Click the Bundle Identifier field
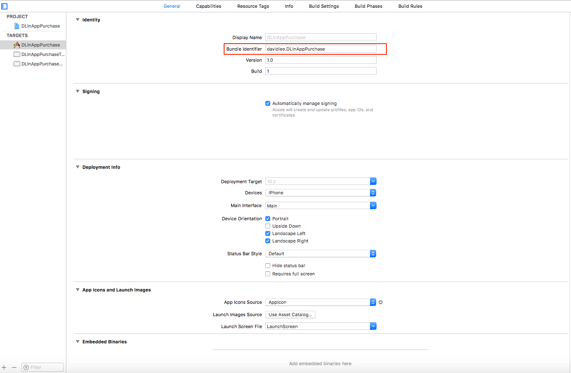Screen dimensions: 571x373 point(321,49)
